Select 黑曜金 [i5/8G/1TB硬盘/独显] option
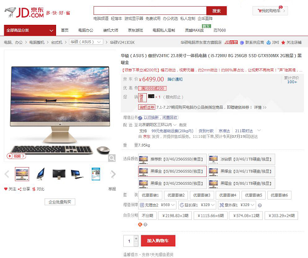Image resolution: width=308 pixels, height=258 pixels. (241, 184)
